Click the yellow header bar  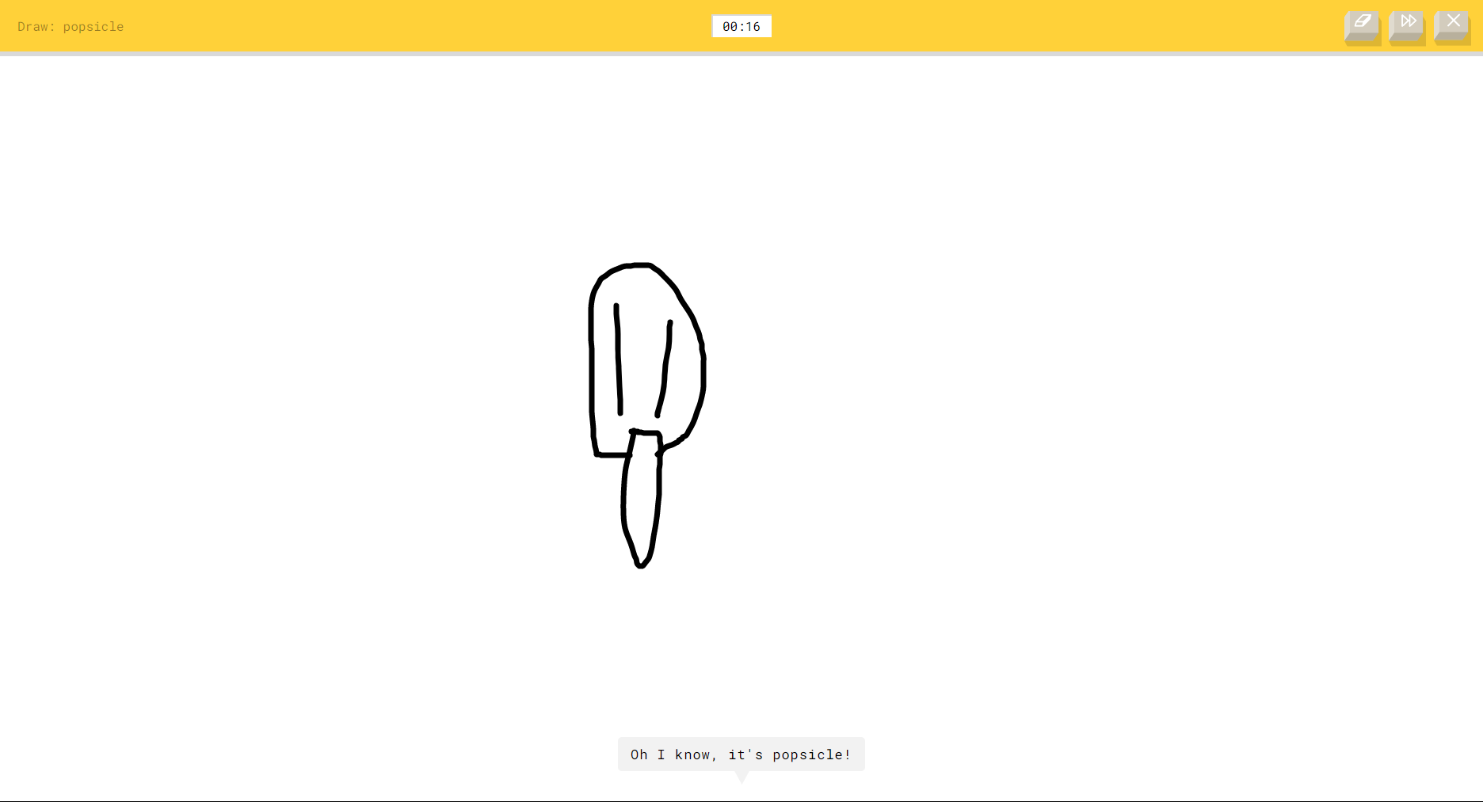tap(396, 26)
